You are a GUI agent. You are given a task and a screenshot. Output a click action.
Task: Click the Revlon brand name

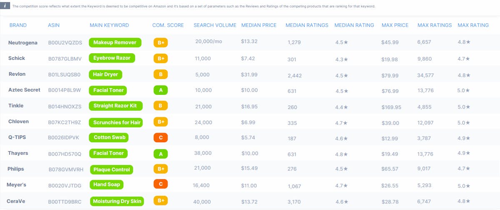pos(17,74)
